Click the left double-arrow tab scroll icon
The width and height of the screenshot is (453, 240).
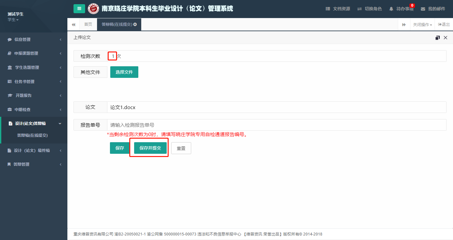74,24
